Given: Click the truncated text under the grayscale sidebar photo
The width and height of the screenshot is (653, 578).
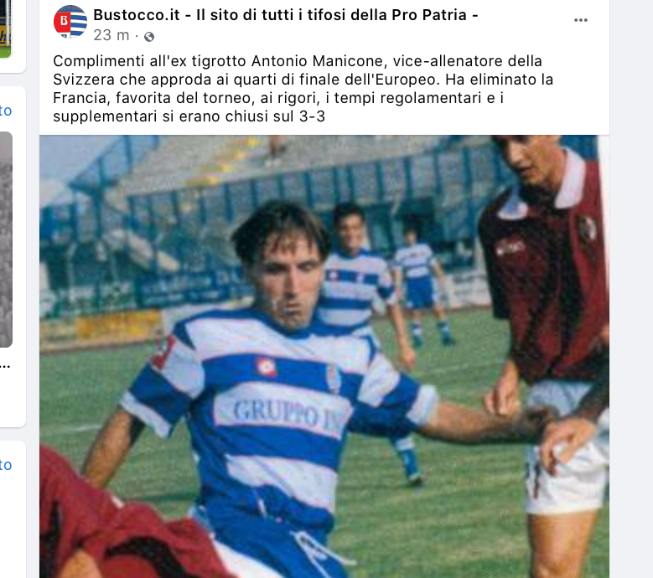Looking at the screenshot, I should pos(6,365).
